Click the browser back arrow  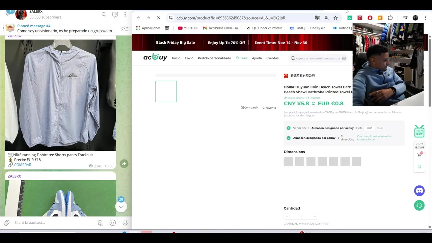tap(138, 18)
